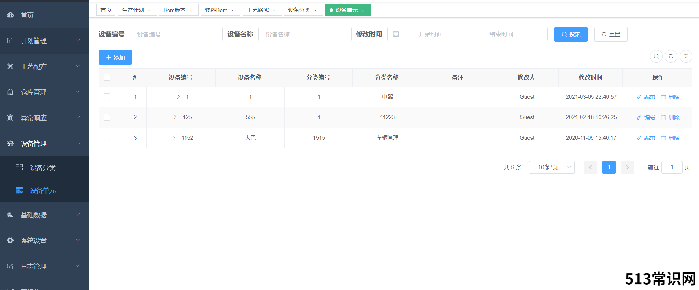Click the round column settings icon
This screenshot has height=290, width=699.
(686, 56)
